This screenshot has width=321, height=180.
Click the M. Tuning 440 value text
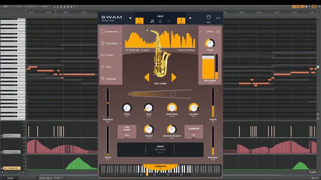tap(137, 50)
